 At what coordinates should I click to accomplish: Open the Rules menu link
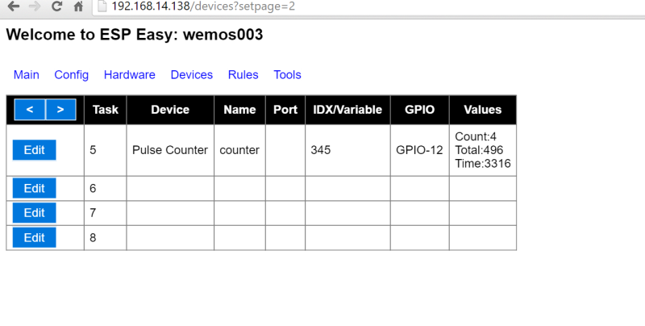(x=243, y=75)
